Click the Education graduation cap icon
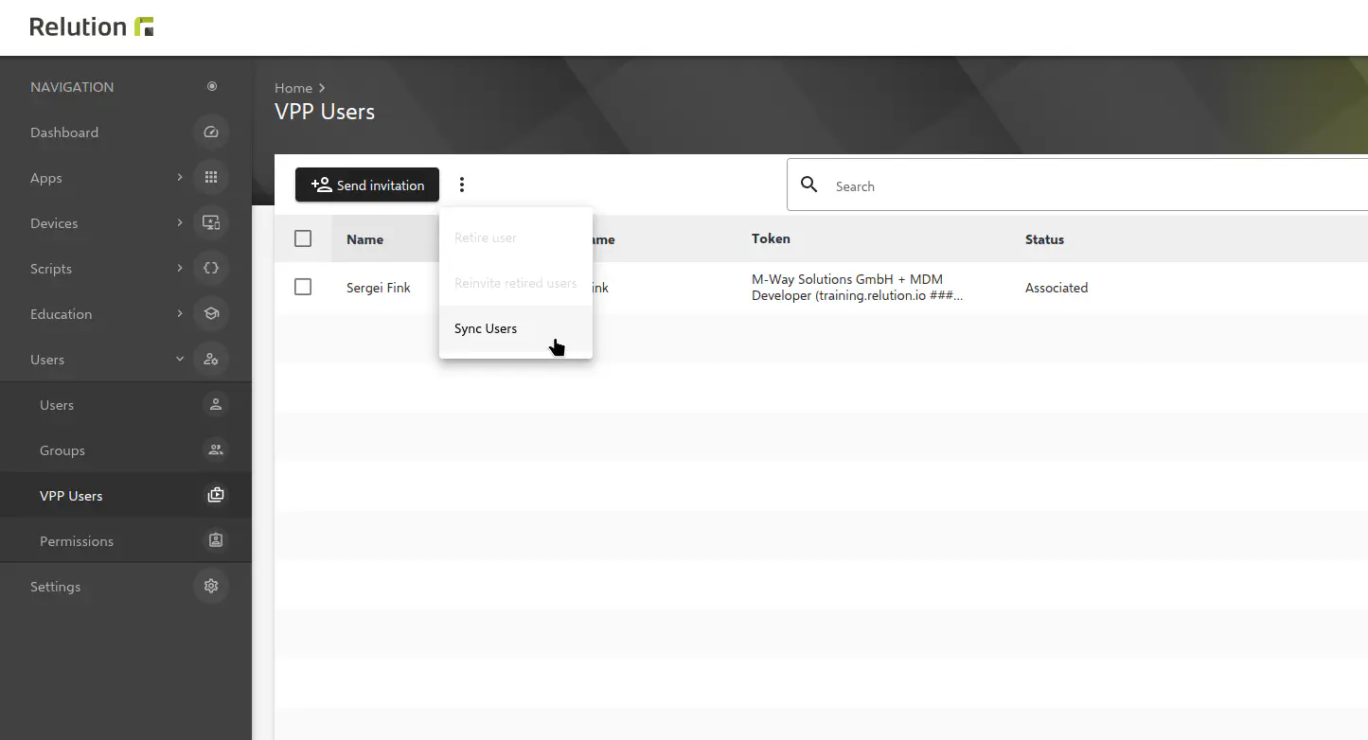1368x740 pixels. pyautogui.click(x=211, y=314)
